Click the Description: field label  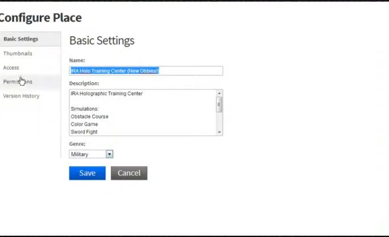click(x=84, y=83)
